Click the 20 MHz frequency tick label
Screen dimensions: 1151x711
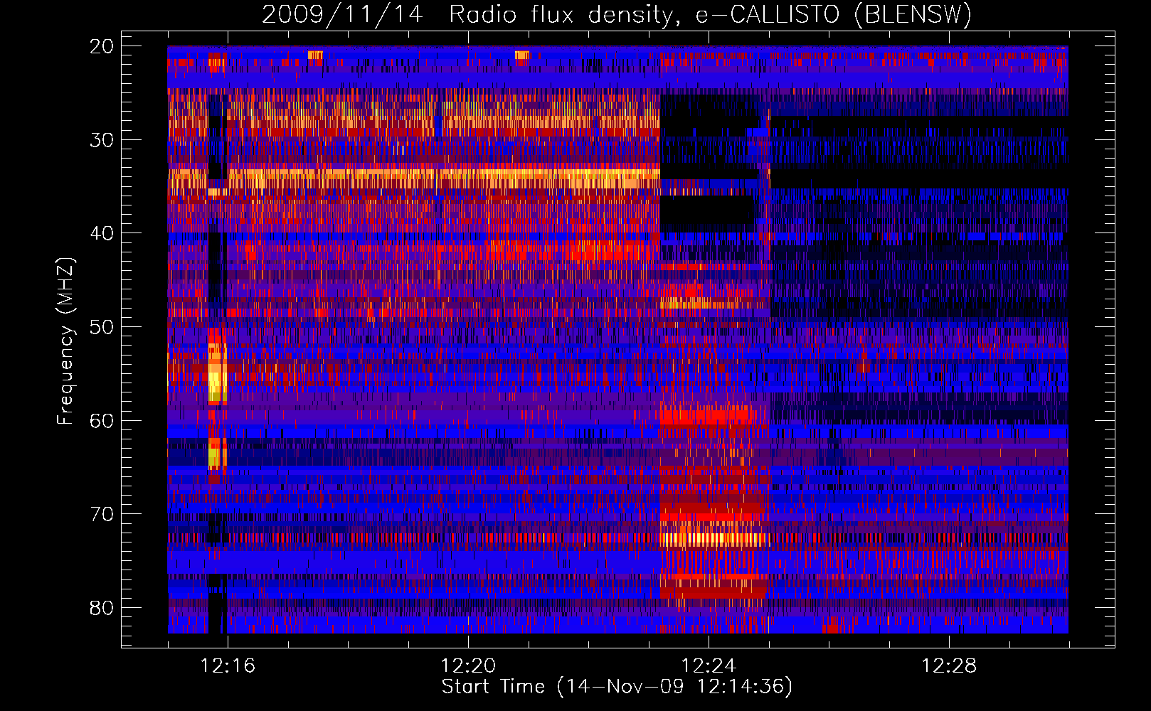pos(102,46)
